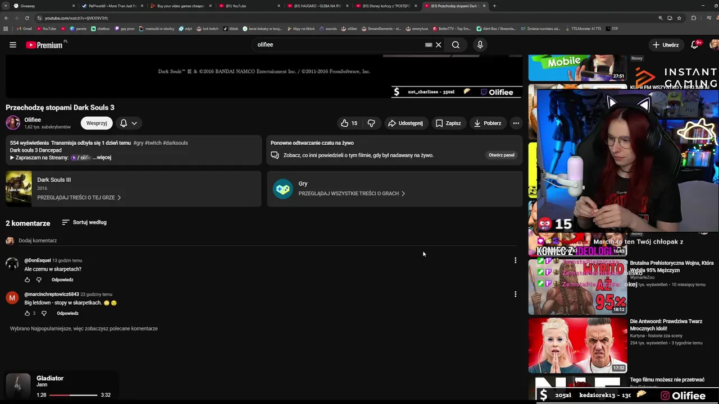This screenshot has height=404, width=719.
Task: Open the Die Antwoord recommended video thumbnail
Action: [577, 345]
